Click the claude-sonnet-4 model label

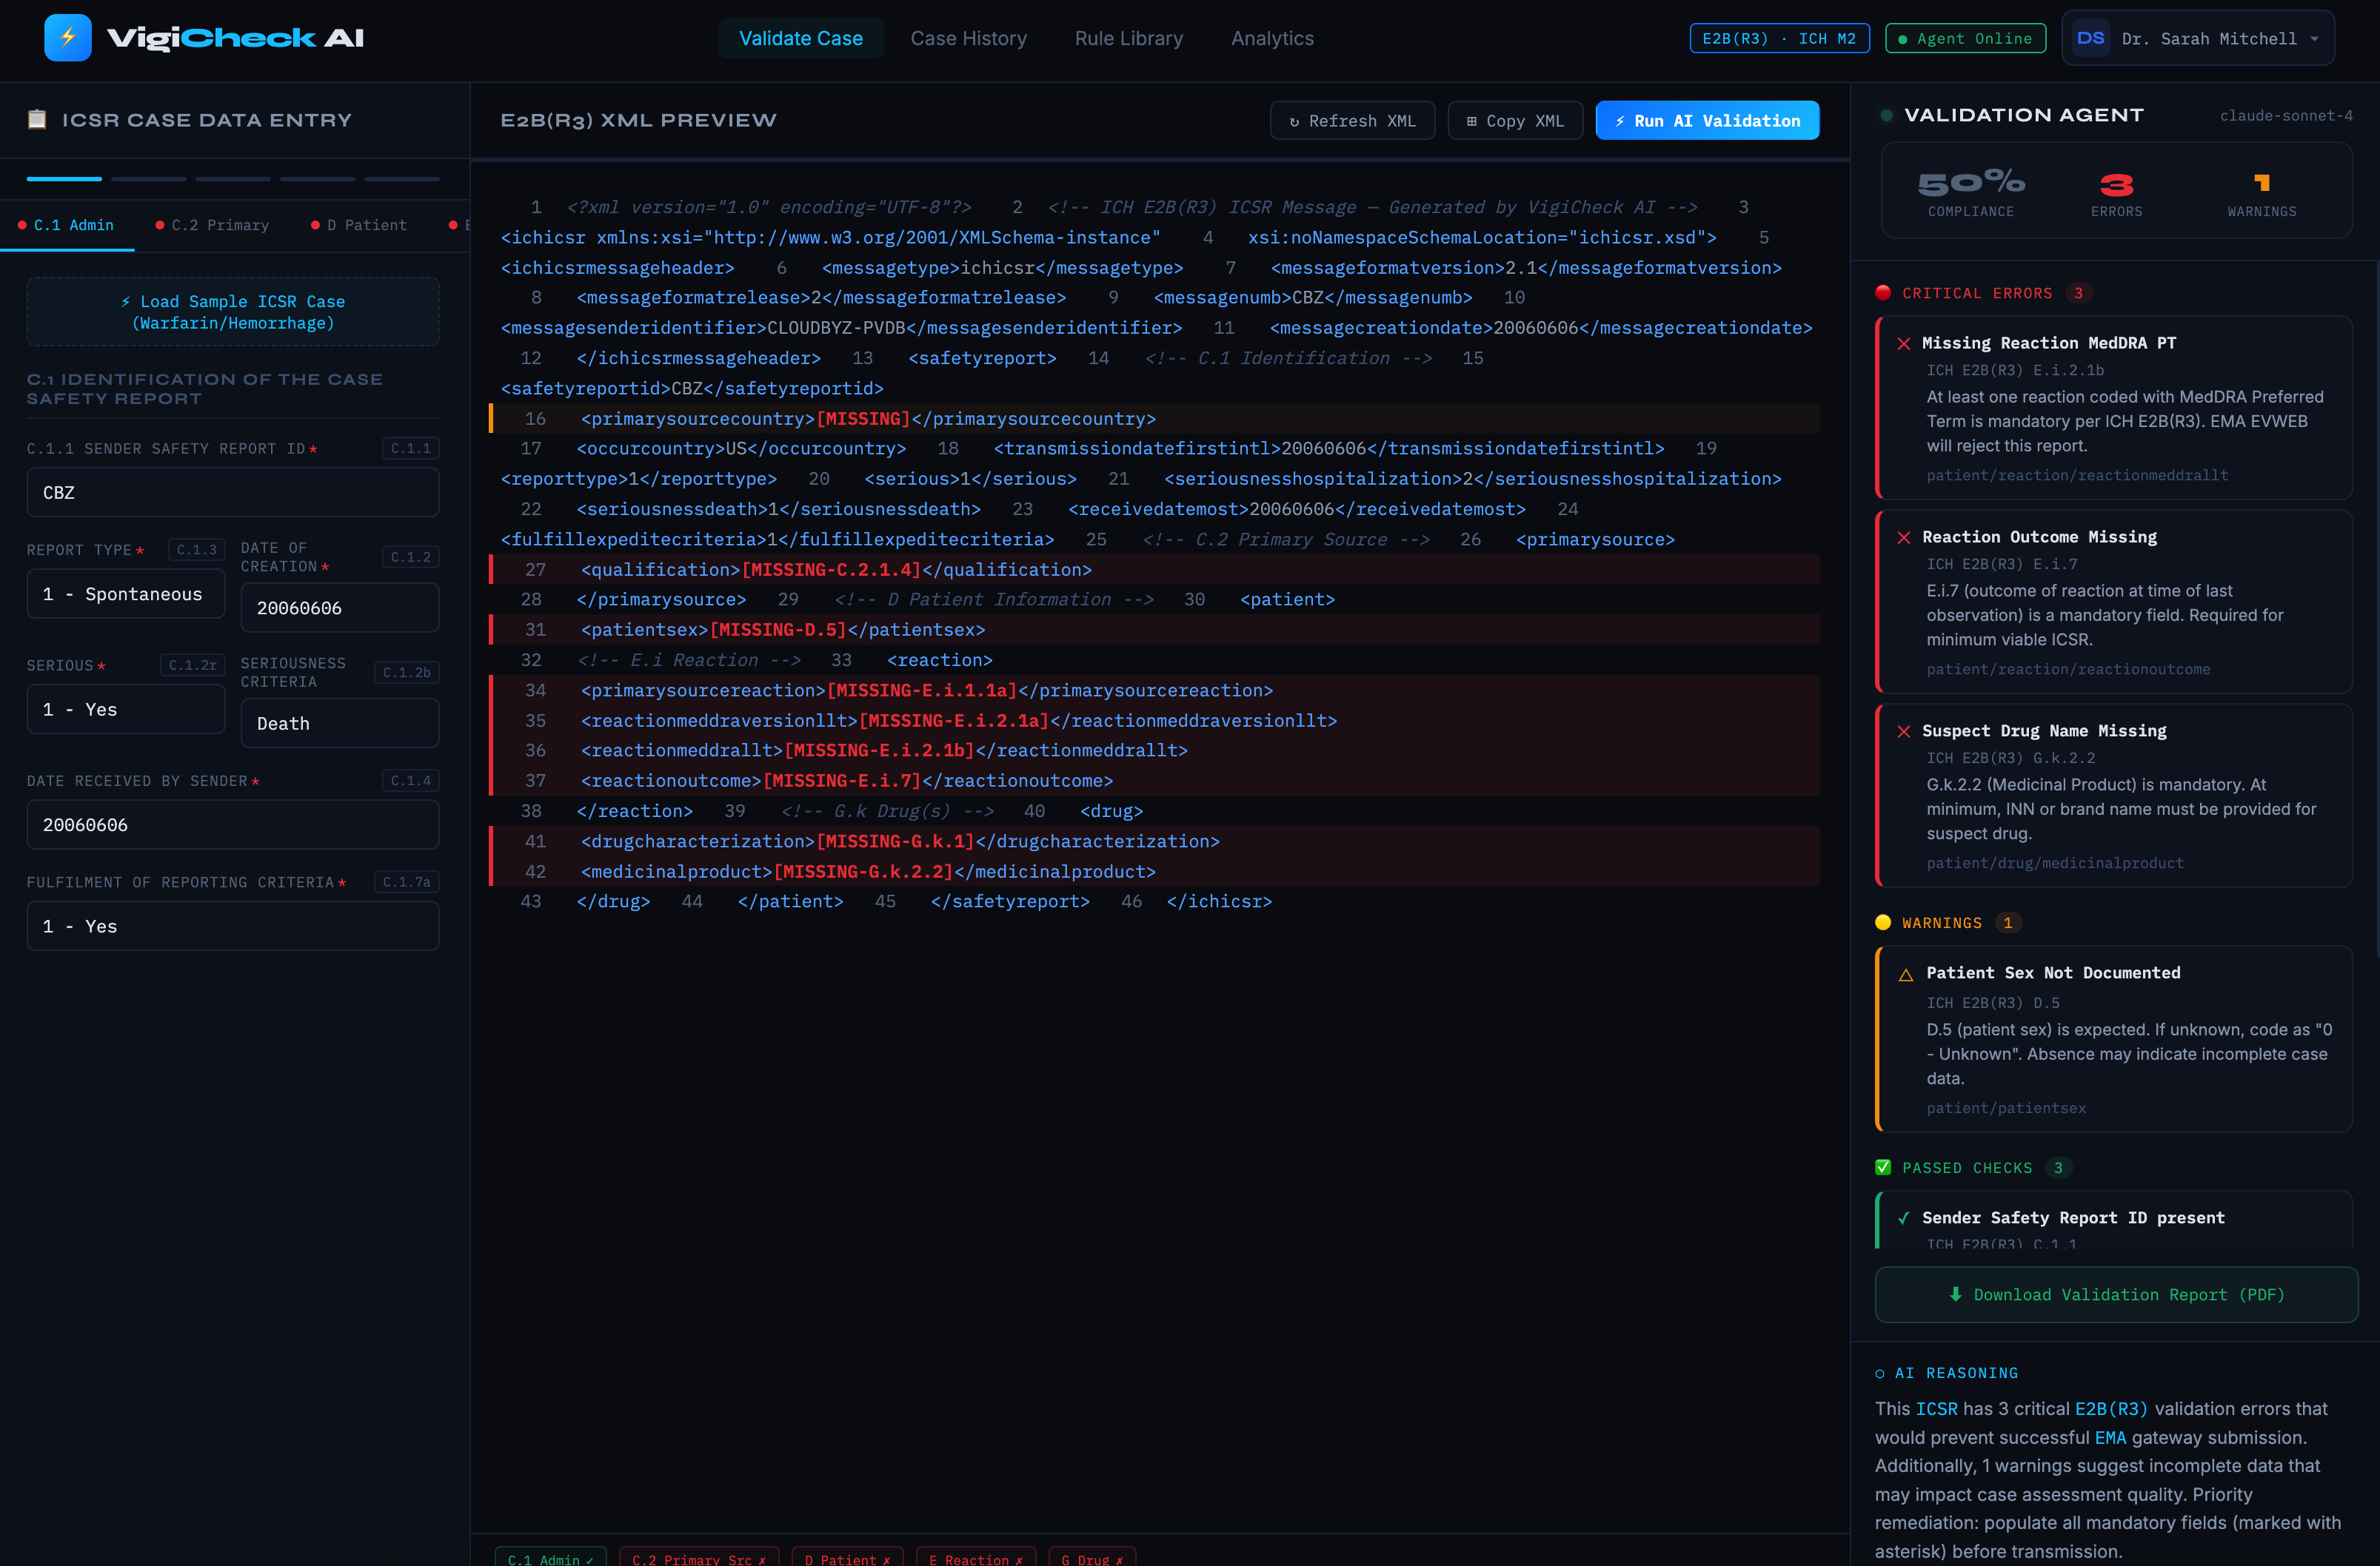click(x=2286, y=116)
